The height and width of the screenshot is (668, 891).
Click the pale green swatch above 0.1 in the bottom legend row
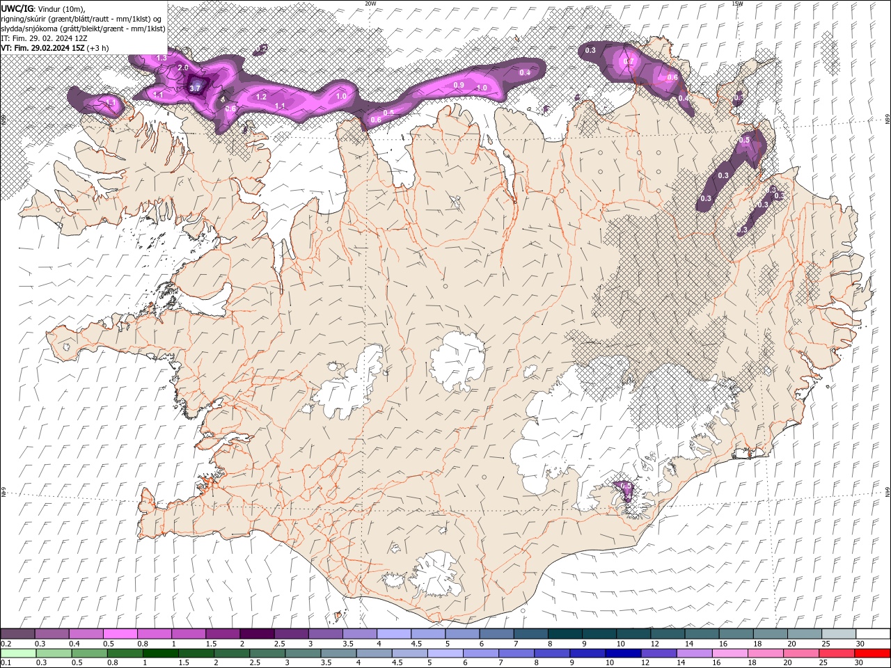[18, 653]
